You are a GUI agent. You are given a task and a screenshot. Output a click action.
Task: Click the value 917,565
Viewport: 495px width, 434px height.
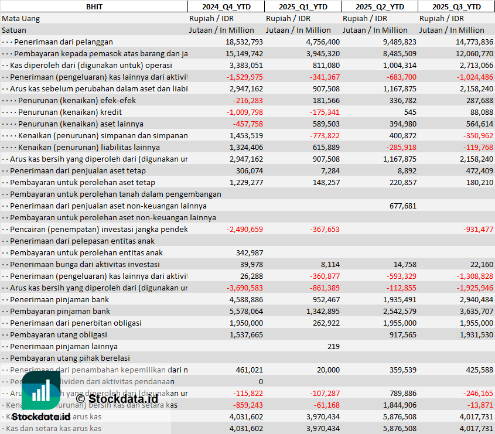pyautogui.click(x=403, y=334)
